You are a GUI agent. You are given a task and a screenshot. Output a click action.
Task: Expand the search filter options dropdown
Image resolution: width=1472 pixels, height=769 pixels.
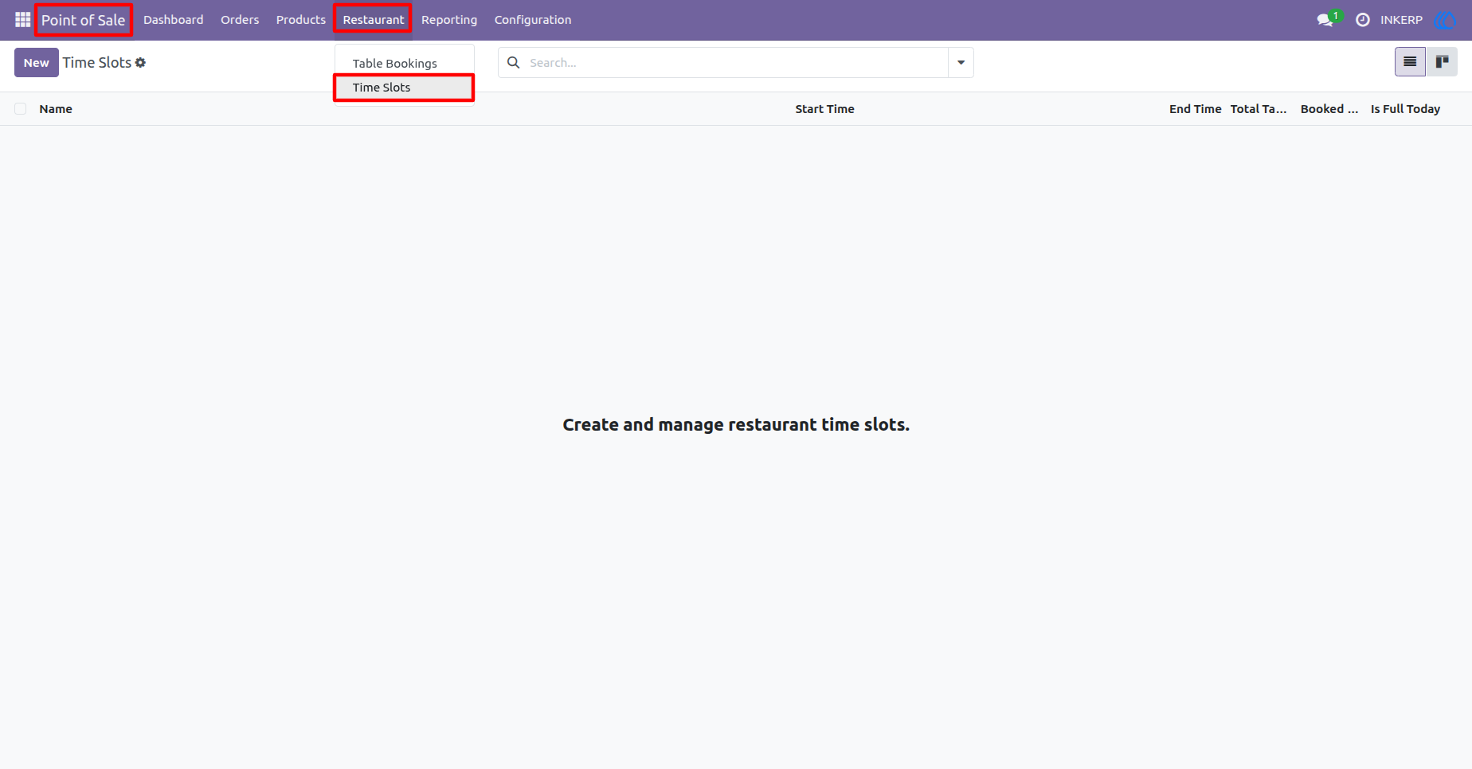pyautogui.click(x=961, y=63)
